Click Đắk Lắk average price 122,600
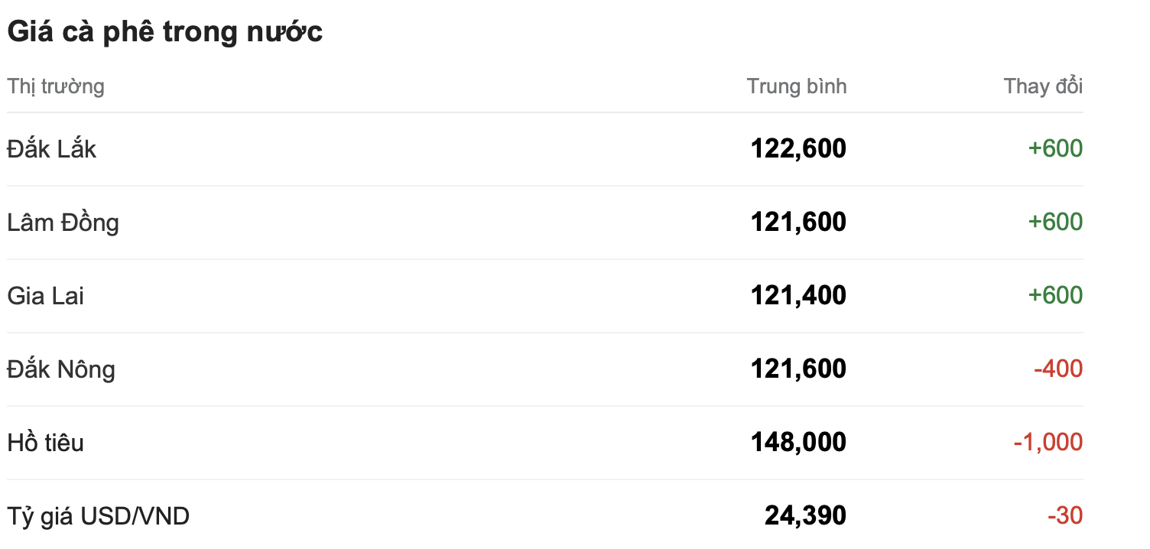The height and width of the screenshot is (549, 1150). [798, 148]
